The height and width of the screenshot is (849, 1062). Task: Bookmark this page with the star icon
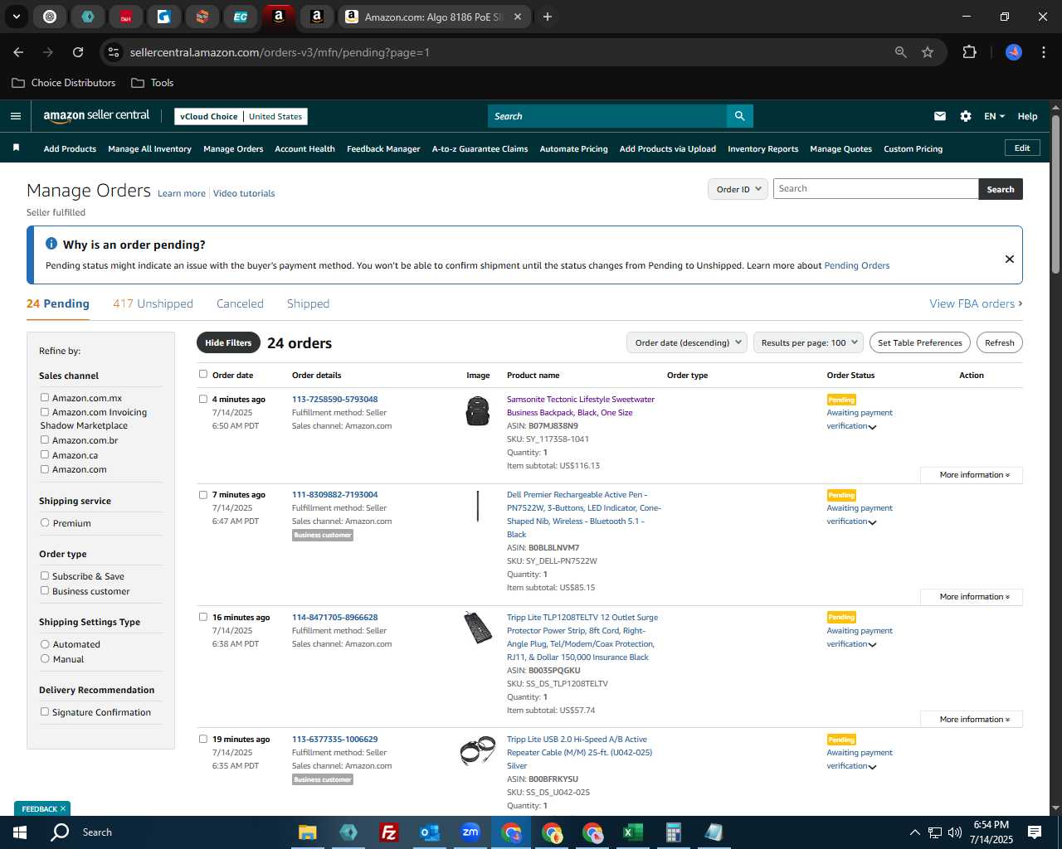click(928, 52)
